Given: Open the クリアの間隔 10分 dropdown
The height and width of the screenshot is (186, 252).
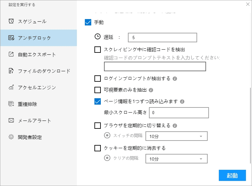Looking at the screenshot, I should tap(176, 158).
